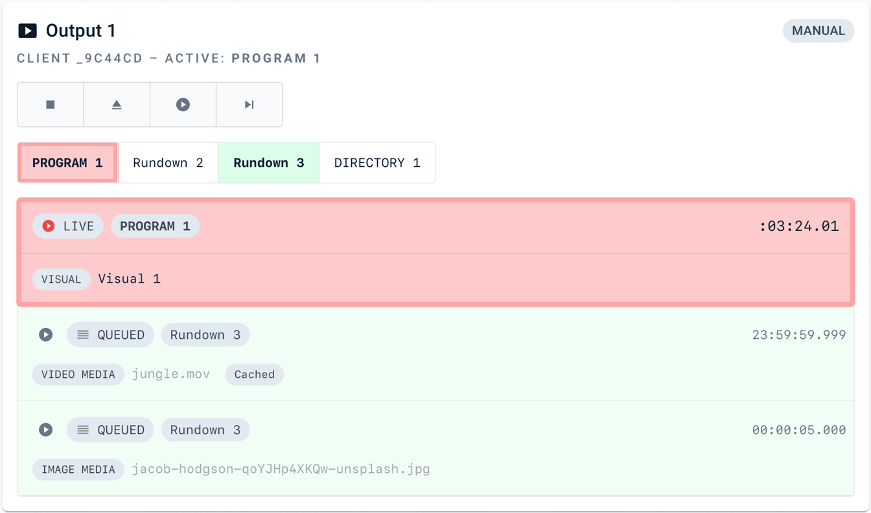Viewport: 871px width, 513px height.
Task: Select the Rundown 3 tab
Action: pyautogui.click(x=269, y=162)
